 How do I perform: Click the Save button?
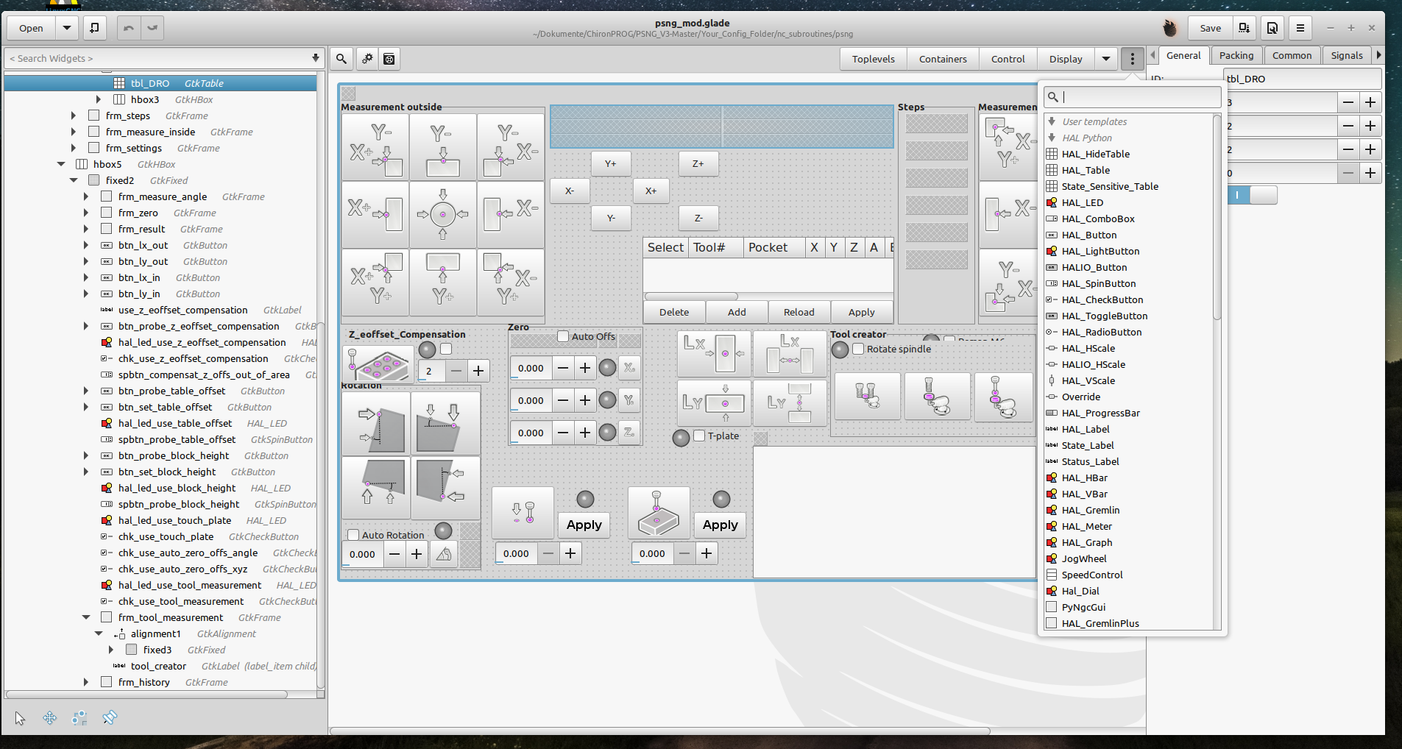coord(1210,28)
